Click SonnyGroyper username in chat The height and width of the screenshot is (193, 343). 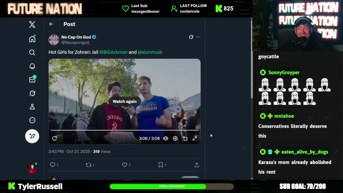[284, 72]
